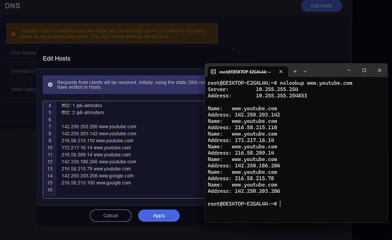The image size is (392, 240).
Task: Click hosts line 142.250.186.206 www.youtube.com
Action: tap(99, 162)
